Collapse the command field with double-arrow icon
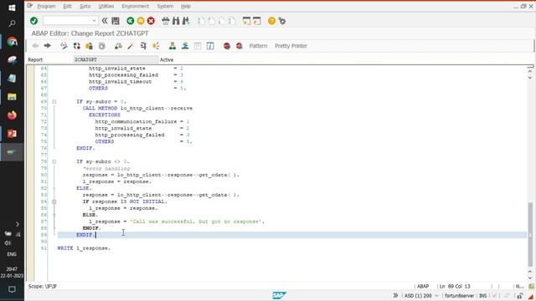536x301 pixels. click(x=105, y=21)
